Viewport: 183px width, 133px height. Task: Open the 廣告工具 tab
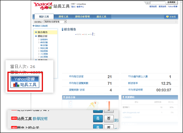[102, 17]
